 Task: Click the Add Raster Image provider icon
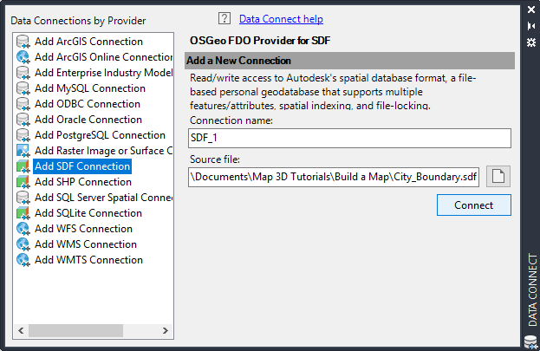(23, 151)
